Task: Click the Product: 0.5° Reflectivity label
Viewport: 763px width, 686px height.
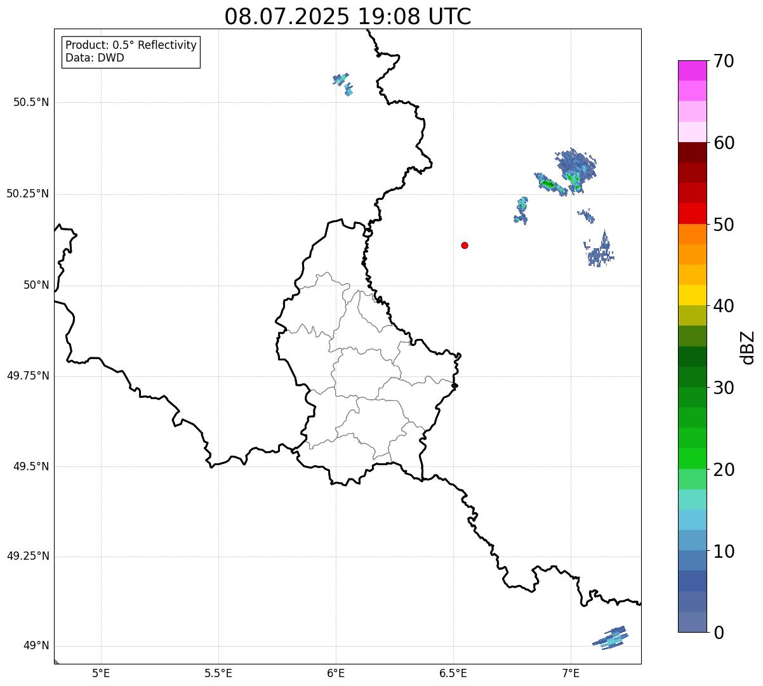Action: pyautogui.click(x=131, y=45)
